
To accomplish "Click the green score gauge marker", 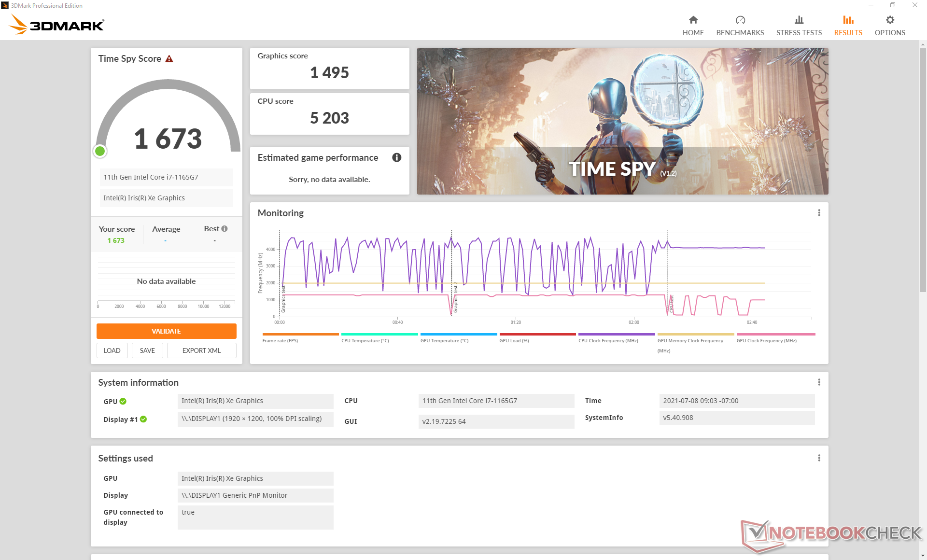I will (x=100, y=152).
